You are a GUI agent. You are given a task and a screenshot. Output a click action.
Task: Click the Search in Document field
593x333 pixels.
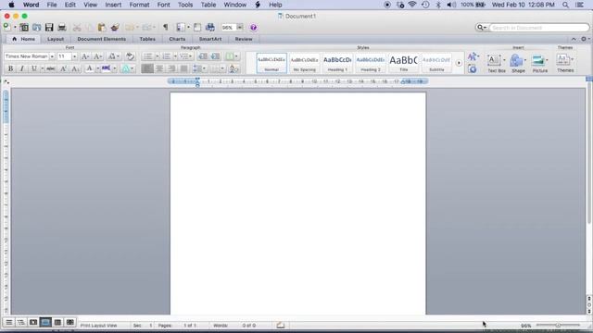pyautogui.click(x=538, y=28)
